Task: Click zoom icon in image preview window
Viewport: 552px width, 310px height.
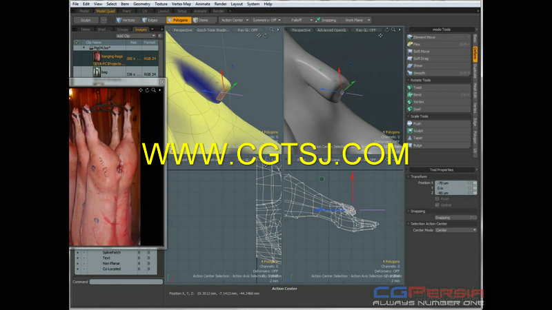Action: (x=153, y=90)
